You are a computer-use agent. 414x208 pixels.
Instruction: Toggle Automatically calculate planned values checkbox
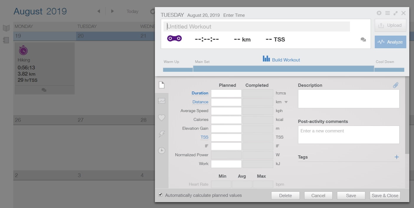point(161,195)
